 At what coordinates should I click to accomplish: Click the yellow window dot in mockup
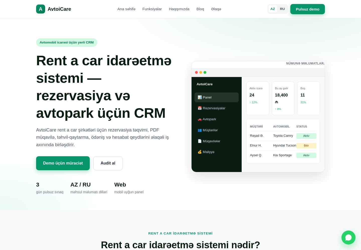[x=201, y=72]
